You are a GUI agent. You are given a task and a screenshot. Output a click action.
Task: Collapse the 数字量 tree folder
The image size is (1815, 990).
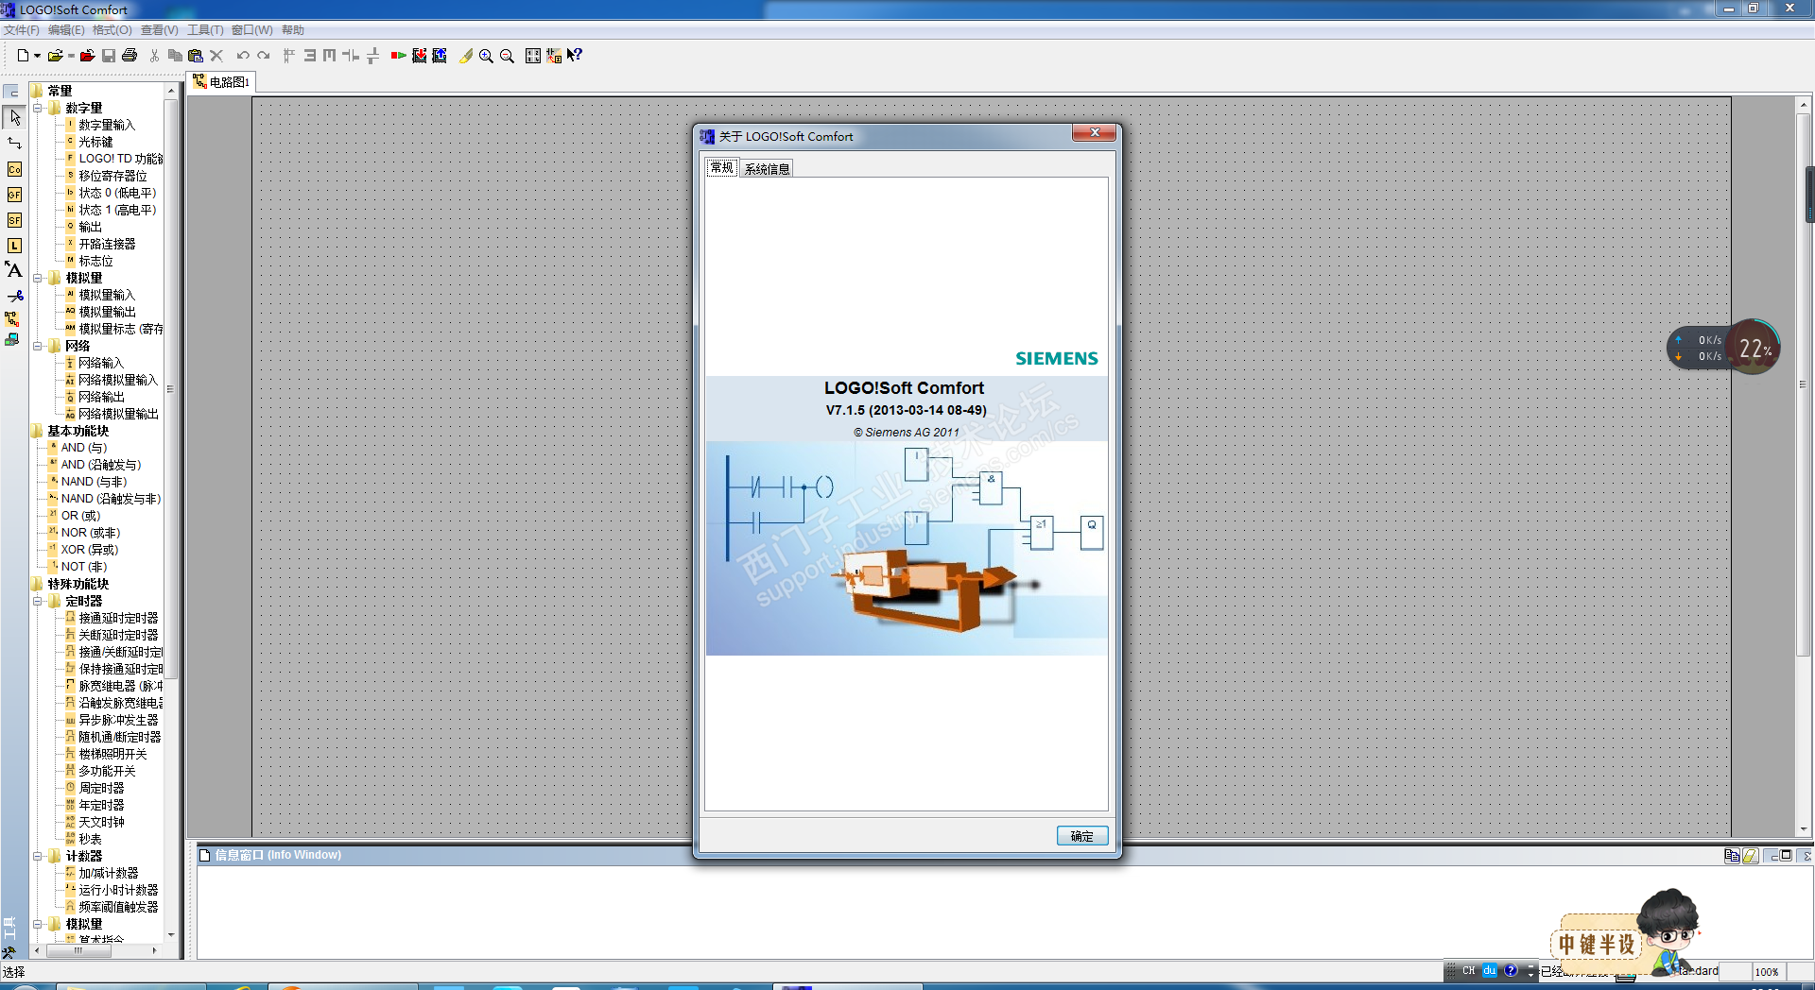(x=38, y=108)
